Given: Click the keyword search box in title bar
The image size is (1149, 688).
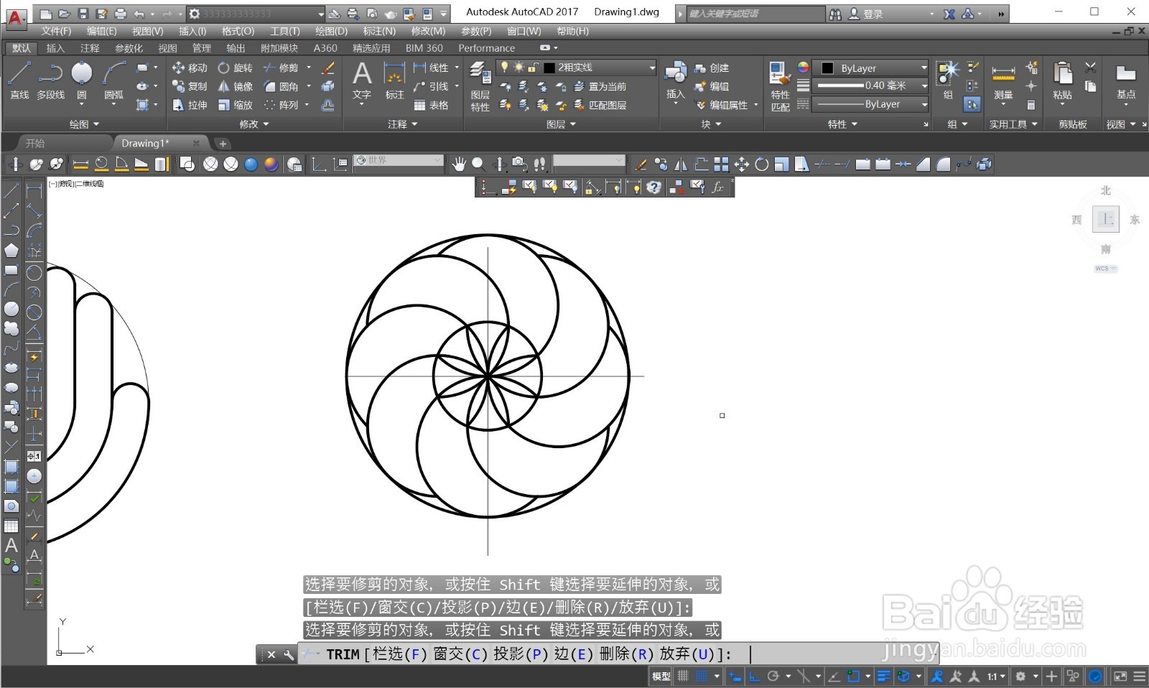Looking at the screenshot, I should click(x=755, y=14).
